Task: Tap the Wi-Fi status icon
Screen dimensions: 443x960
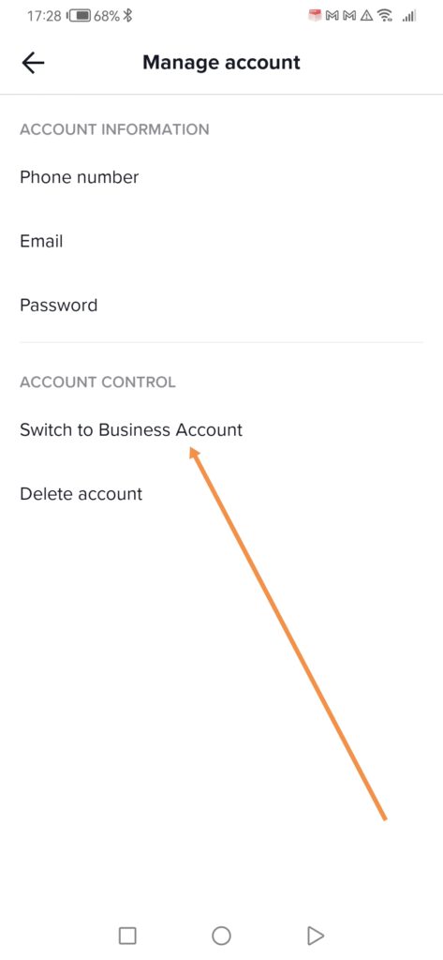Action: click(x=385, y=17)
